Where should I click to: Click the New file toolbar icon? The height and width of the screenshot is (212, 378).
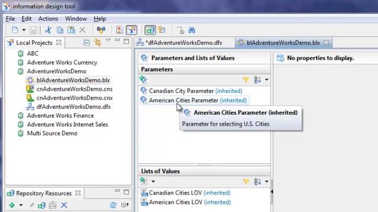coord(15,30)
